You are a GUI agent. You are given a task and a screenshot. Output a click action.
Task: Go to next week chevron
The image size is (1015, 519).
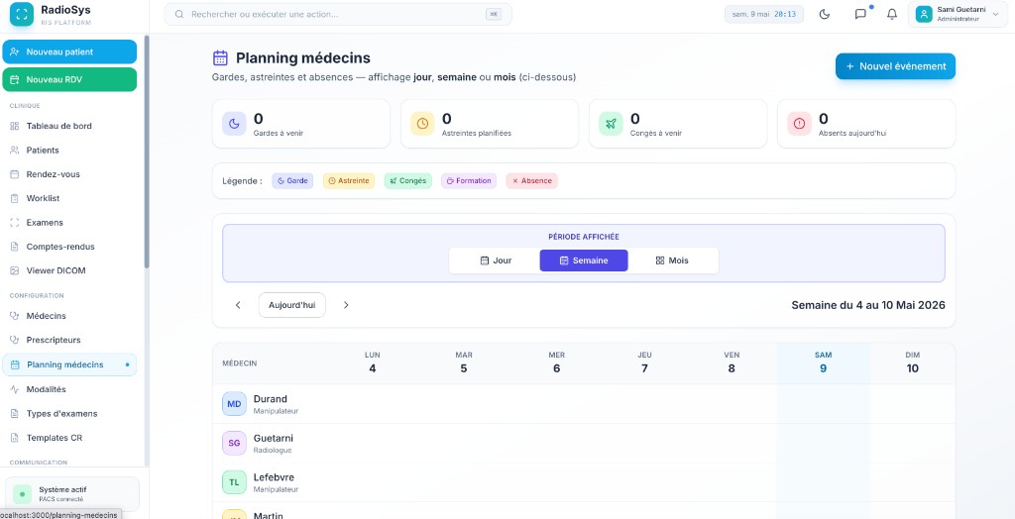click(346, 305)
